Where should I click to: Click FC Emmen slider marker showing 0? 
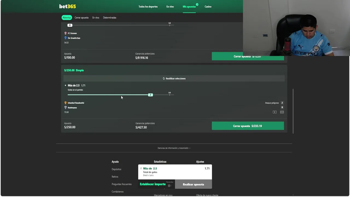(70, 25)
